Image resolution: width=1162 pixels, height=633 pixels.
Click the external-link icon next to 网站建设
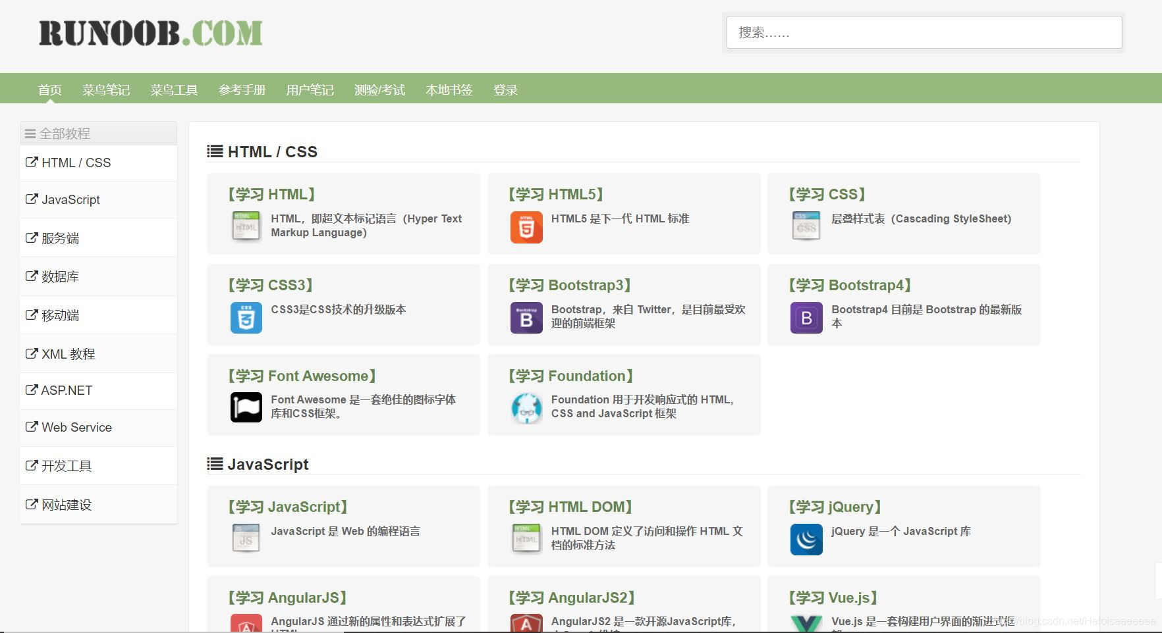tap(32, 504)
